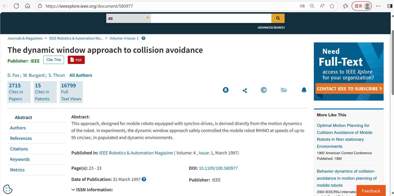This screenshot has height=196, width=394.
Task: Click the R references icon
Action: point(226,90)
